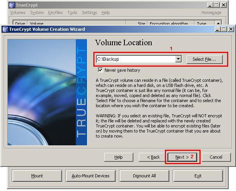The width and height of the screenshot is (236, 191).
Task: Click the Homepage link in the menu bar
Action: click(x=212, y=13)
